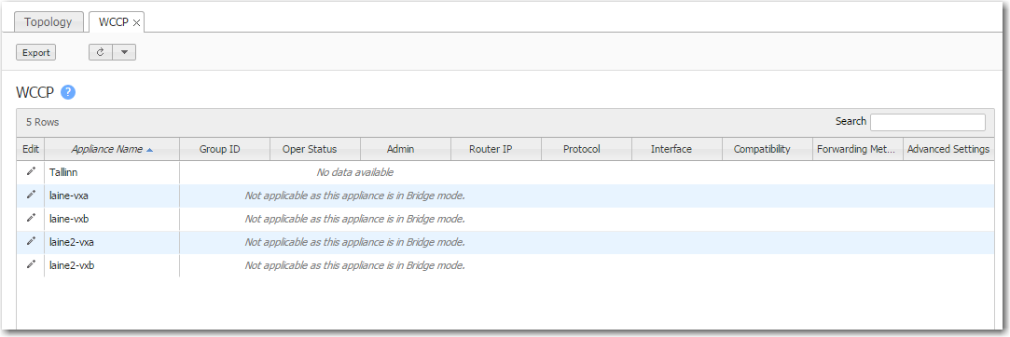Click the refresh icon button
1010x337 pixels.
[x=101, y=52]
